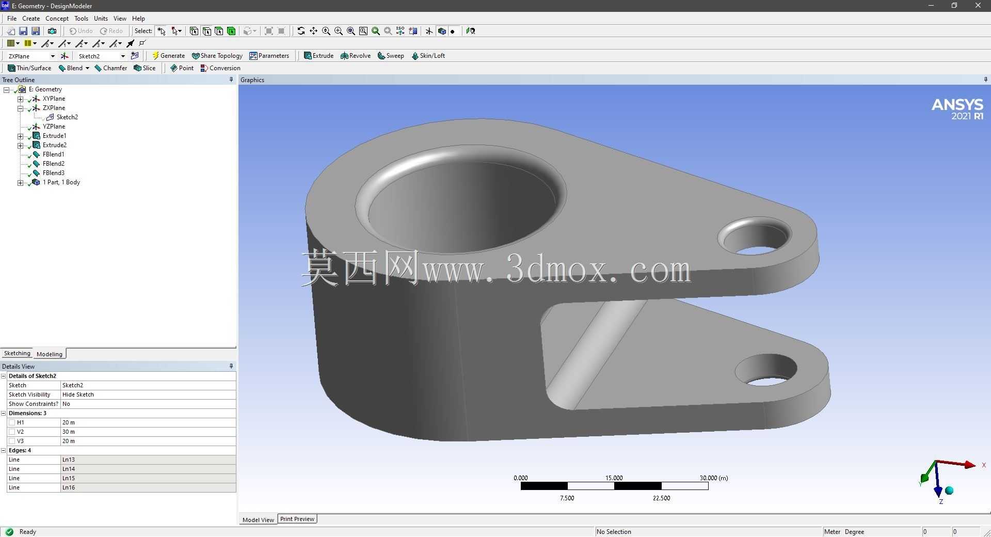Open the ZXPlane active plane dropdown

tap(52, 56)
